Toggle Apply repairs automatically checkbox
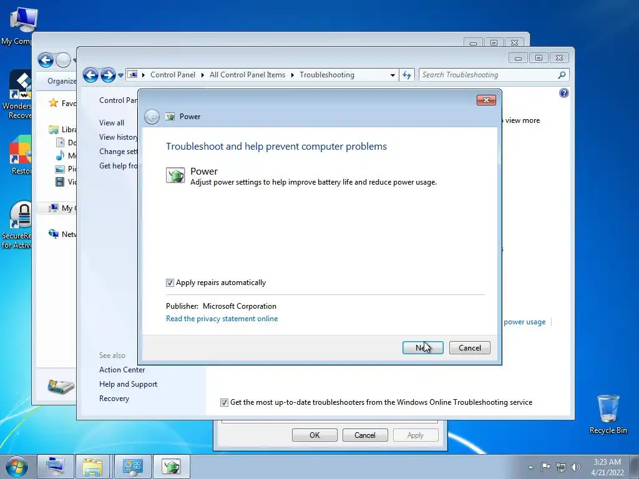 point(170,283)
